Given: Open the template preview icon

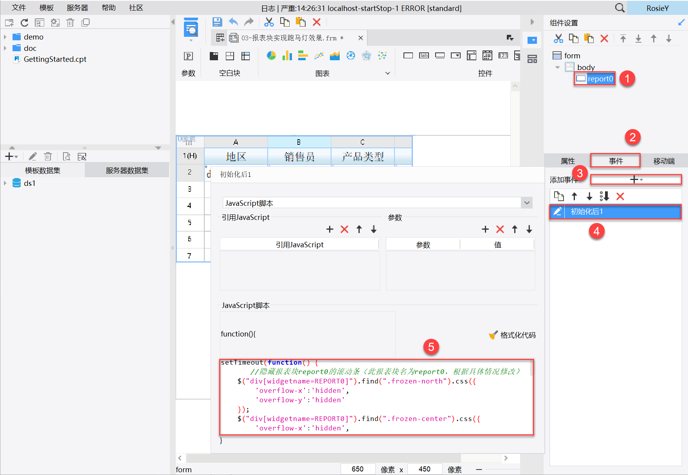Looking at the screenshot, I should pyautogui.click(x=191, y=29).
